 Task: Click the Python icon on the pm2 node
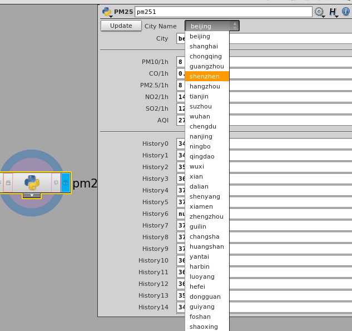(x=32, y=182)
